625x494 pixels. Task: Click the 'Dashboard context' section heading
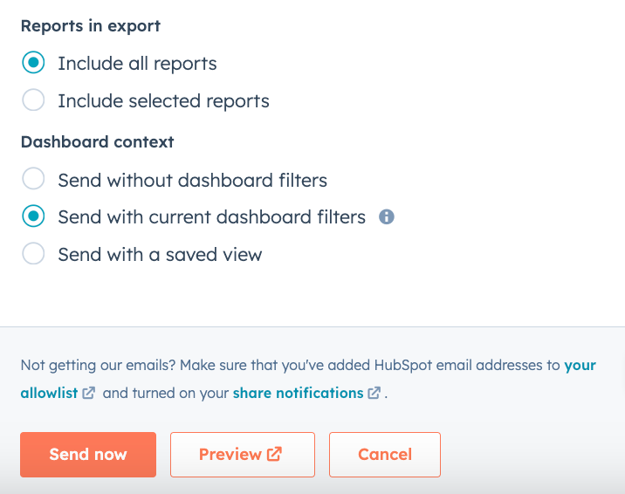(x=97, y=141)
